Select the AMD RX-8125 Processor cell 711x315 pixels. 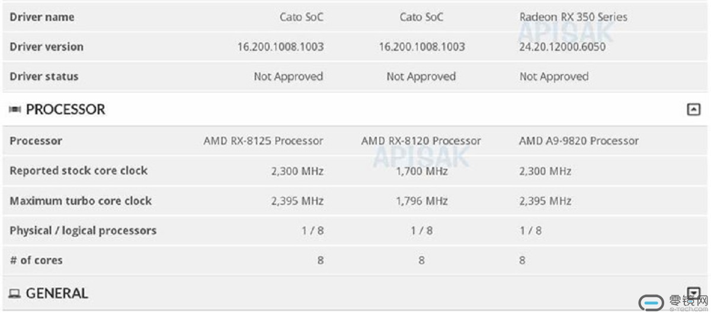coord(263,141)
